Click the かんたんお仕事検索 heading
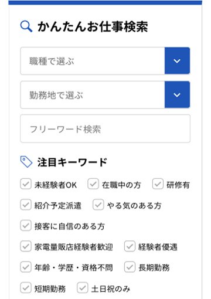211x299 pixels. click(93, 26)
